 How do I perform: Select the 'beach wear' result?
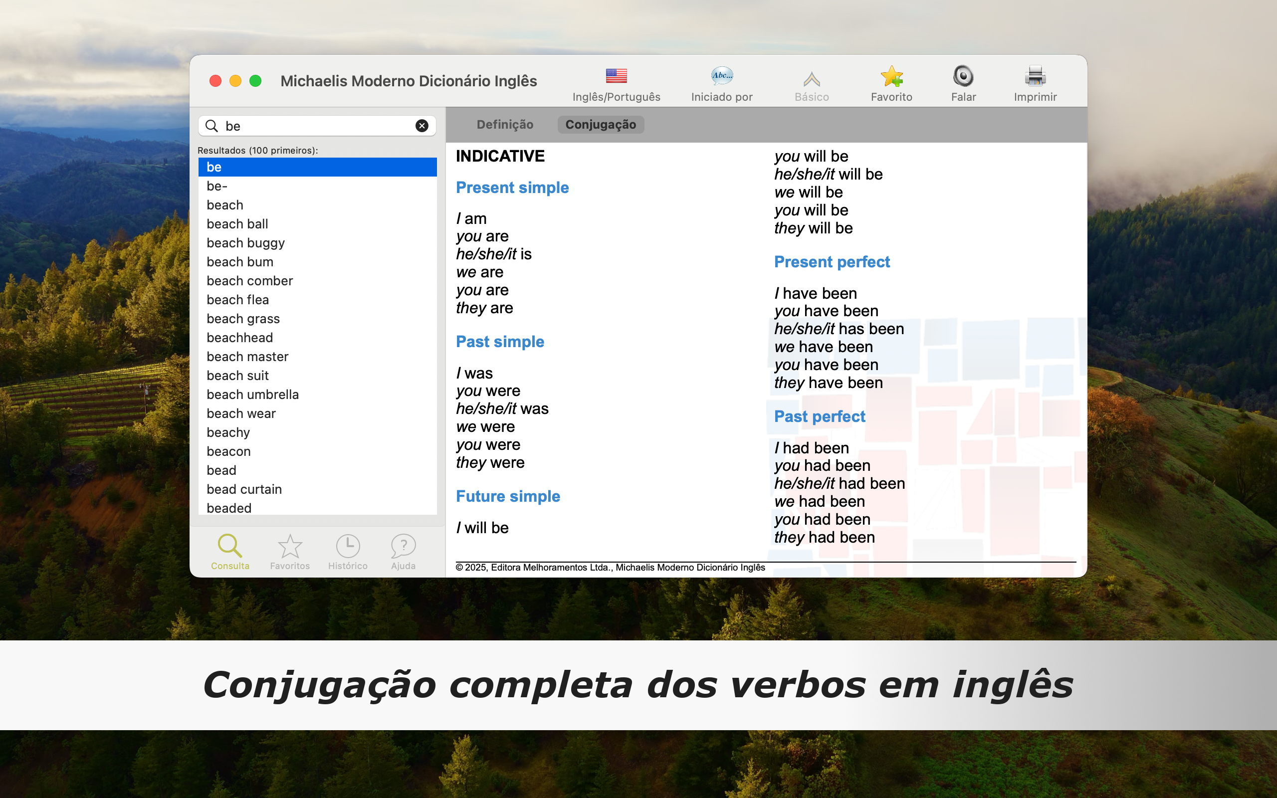317,414
